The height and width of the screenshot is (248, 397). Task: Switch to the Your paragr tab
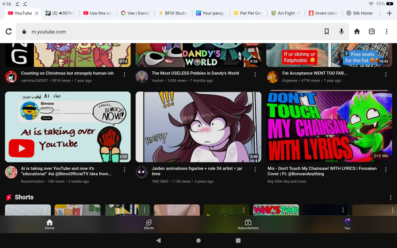[x=211, y=13]
